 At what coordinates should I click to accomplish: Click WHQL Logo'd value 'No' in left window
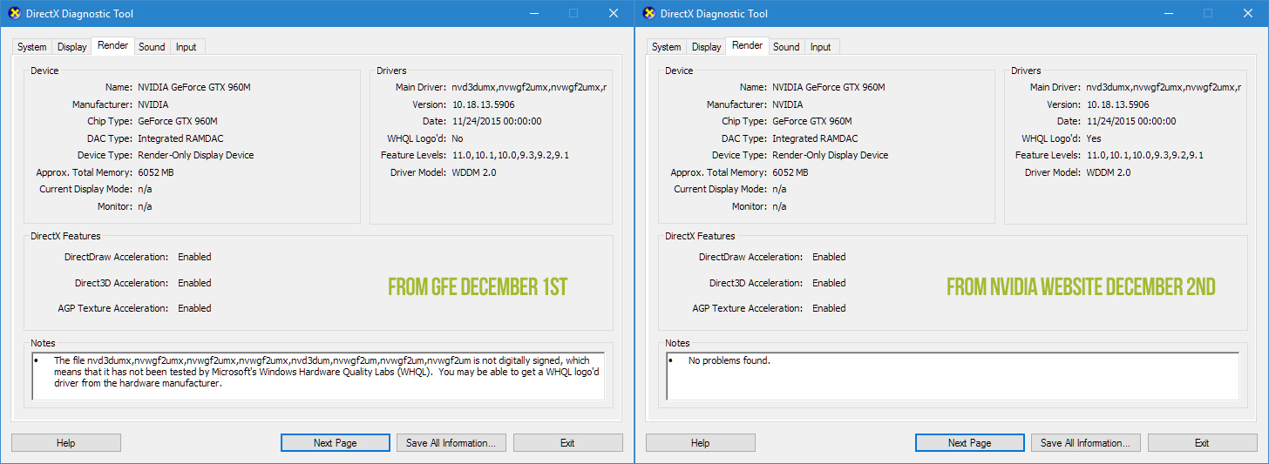(x=458, y=138)
